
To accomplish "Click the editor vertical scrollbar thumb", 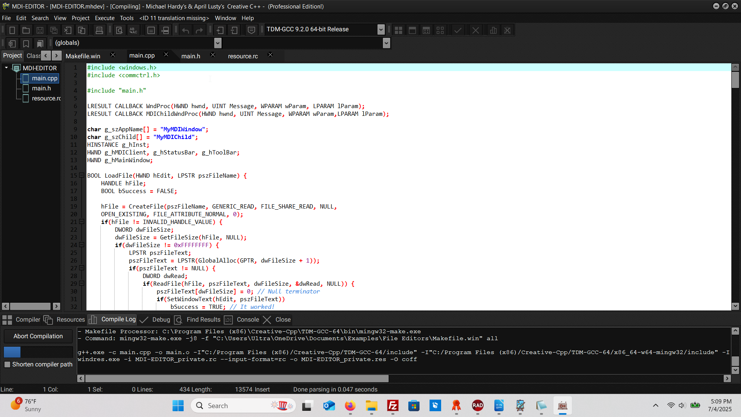I will pos(735,80).
